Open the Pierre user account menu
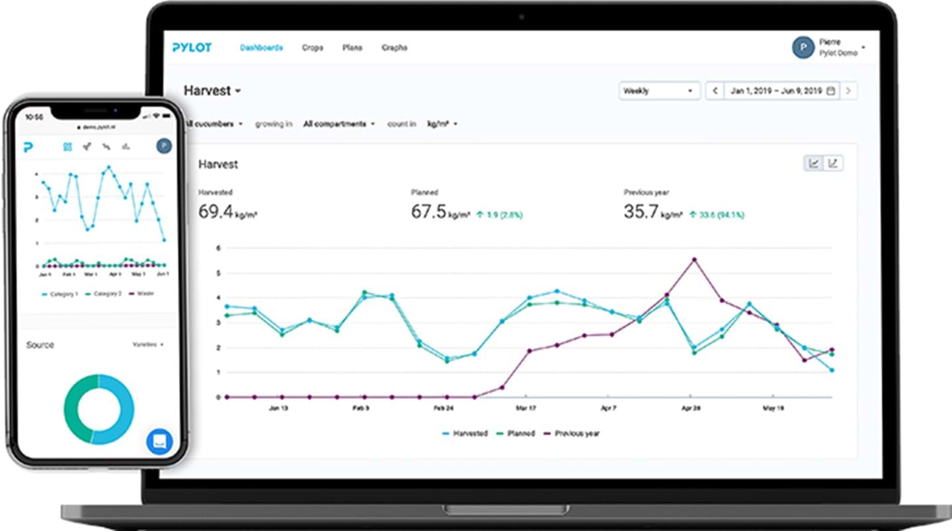This screenshot has height=531, width=952. coord(829,48)
